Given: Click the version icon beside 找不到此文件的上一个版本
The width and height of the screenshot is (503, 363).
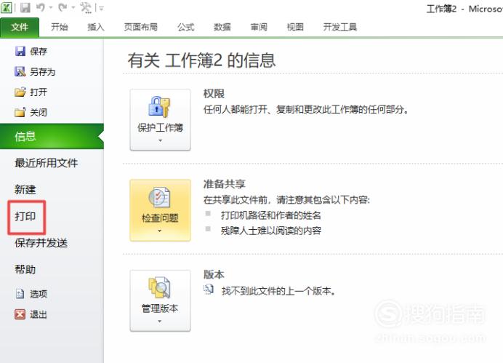Looking at the screenshot, I should (x=209, y=290).
